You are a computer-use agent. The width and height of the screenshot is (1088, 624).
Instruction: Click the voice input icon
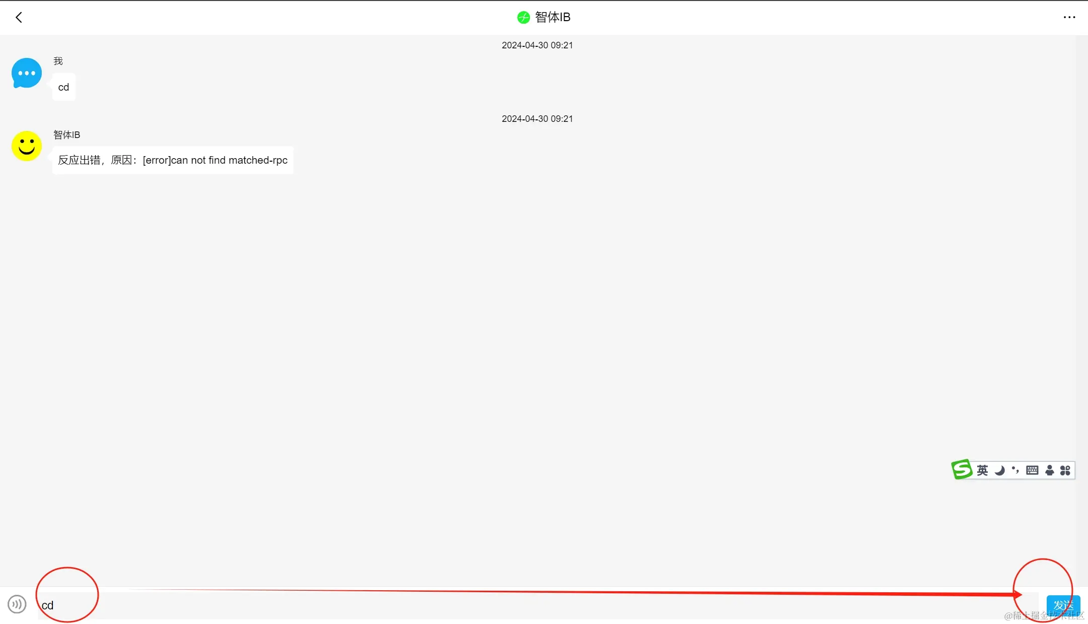pos(17,604)
